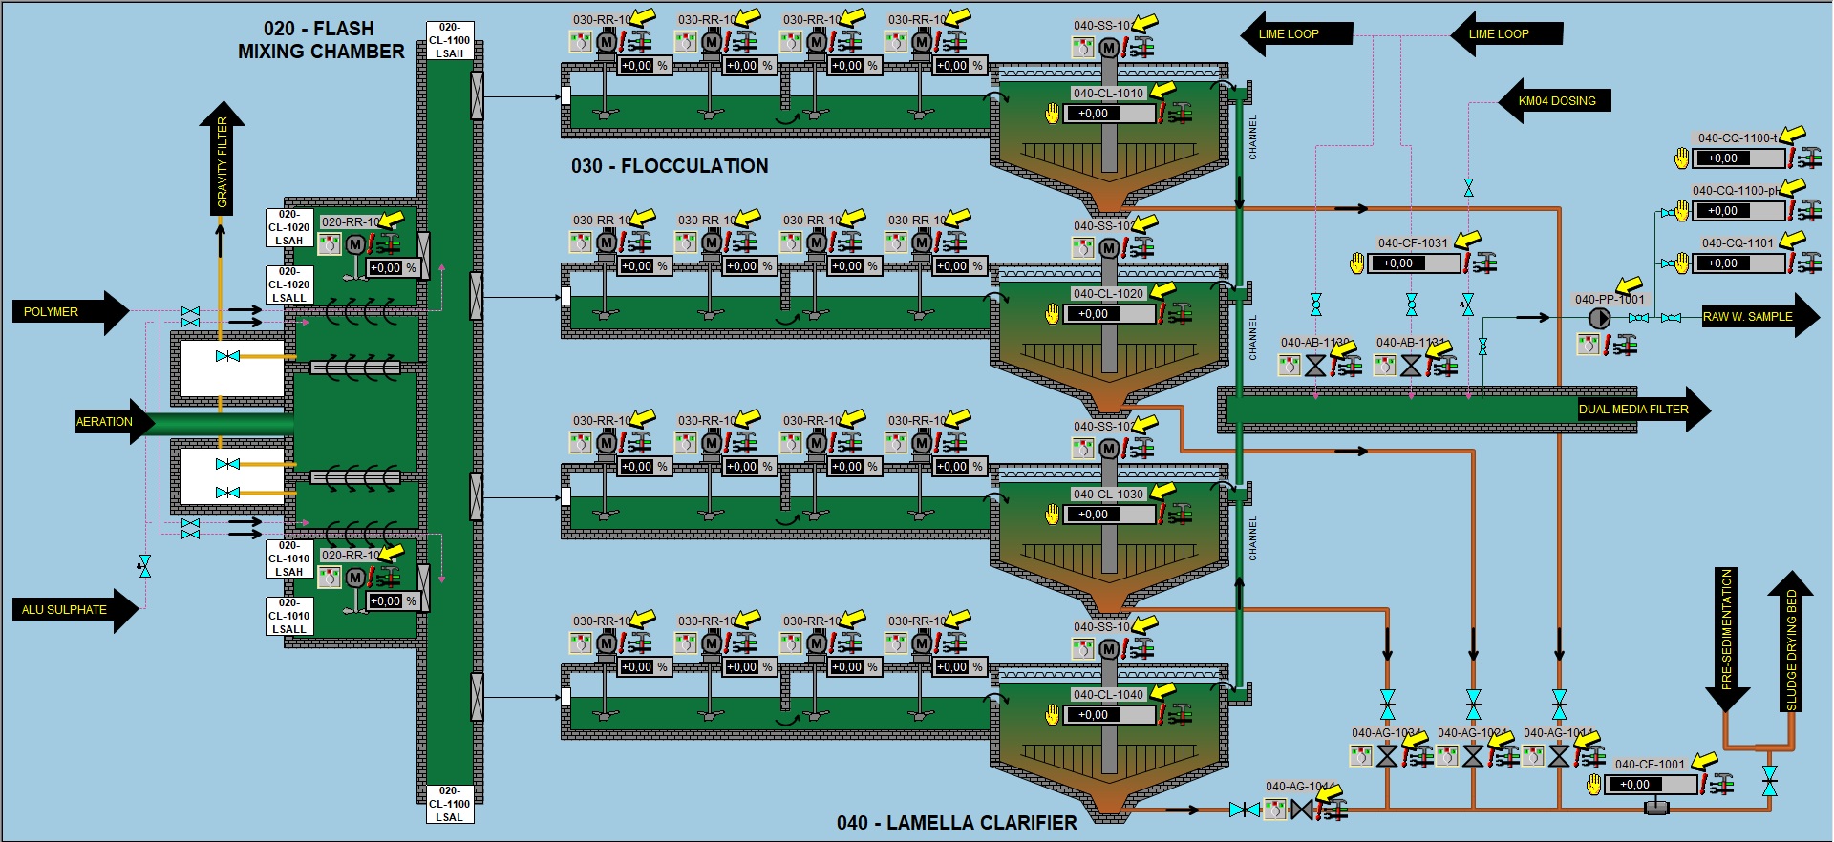1834x842 pixels.
Task: Navigate to DUAL MEDIA FILTER screen
Action: click(1643, 410)
